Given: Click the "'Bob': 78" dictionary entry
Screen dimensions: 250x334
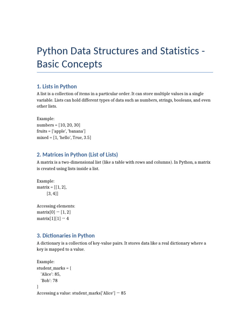Looking at the screenshot, I should click(x=49, y=281).
